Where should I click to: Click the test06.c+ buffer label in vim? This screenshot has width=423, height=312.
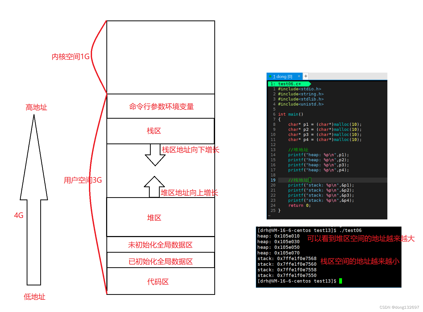click(289, 84)
